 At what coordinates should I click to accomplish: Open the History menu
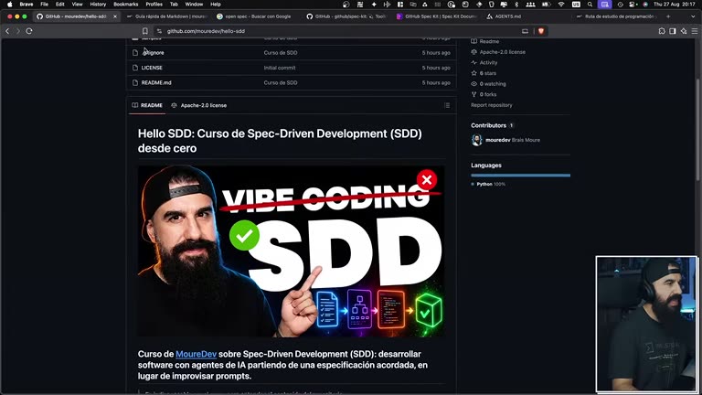click(98, 4)
